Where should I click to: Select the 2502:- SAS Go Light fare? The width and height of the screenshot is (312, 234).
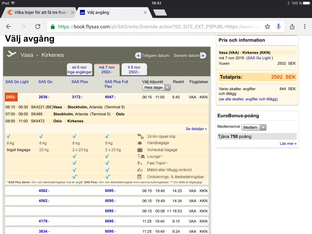(x=11, y=97)
